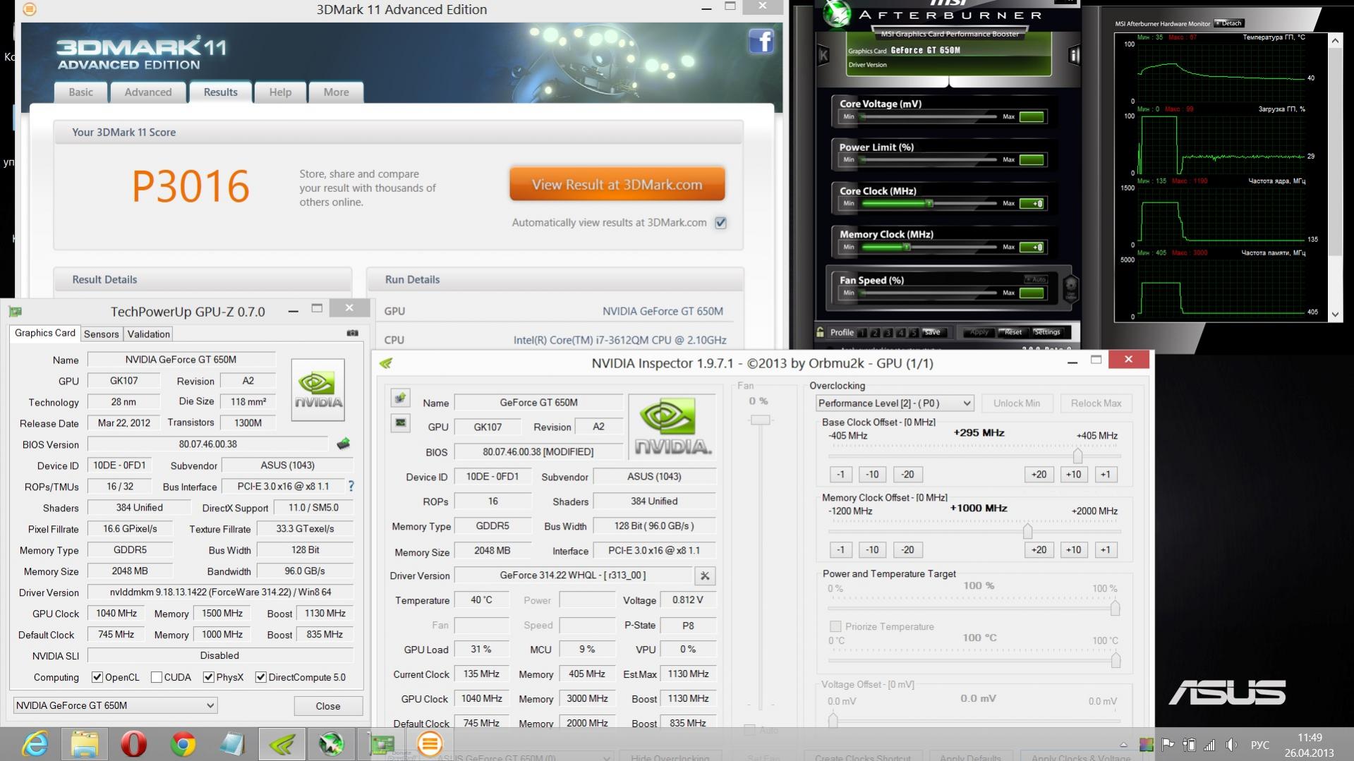Open driver profile settings wrench icon

tap(704, 576)
